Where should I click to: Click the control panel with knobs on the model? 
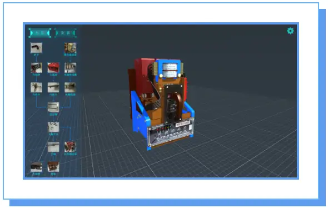coord(171,133)
